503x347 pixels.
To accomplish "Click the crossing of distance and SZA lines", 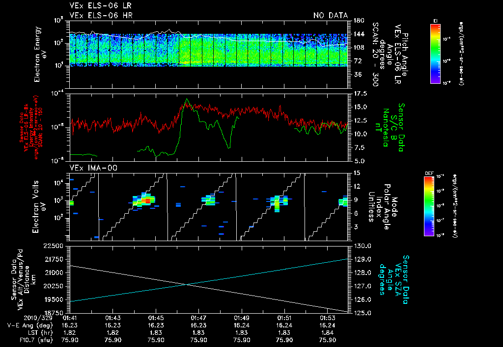I will (x=186, y=284).
